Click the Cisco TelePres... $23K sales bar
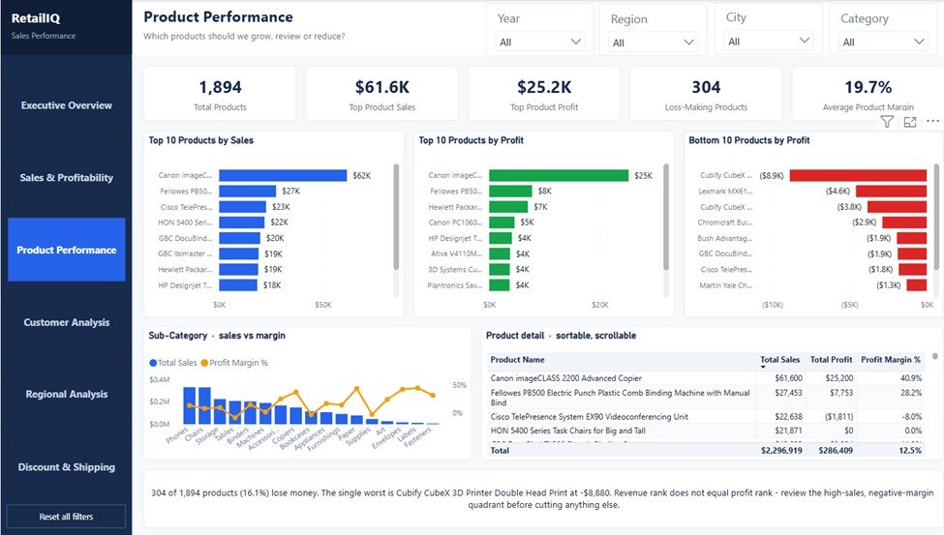Viewport: 944px width, 535px height. coord(243,206)
